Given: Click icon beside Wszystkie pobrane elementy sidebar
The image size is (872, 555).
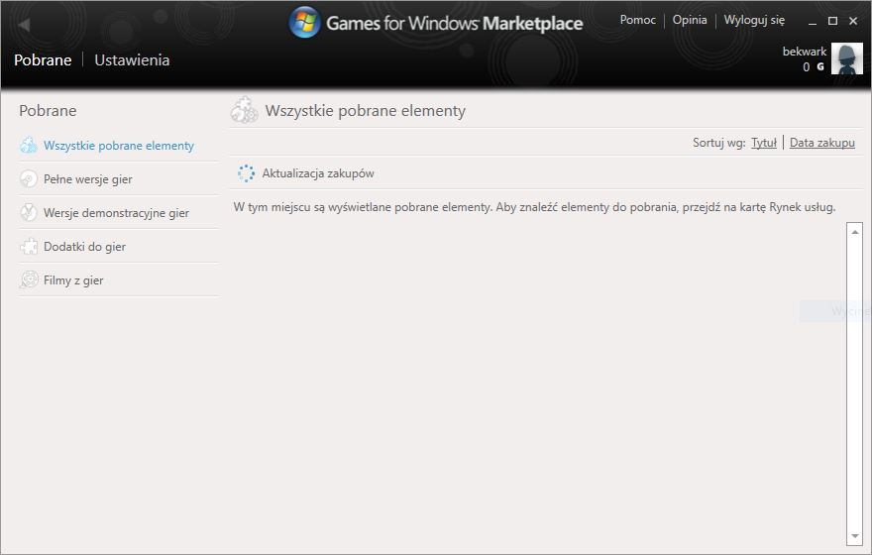Looking at the screenshot, I should [x=29, y=145].
